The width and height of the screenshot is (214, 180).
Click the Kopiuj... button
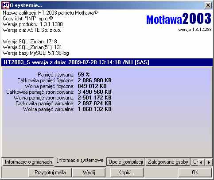click(127, 172)
